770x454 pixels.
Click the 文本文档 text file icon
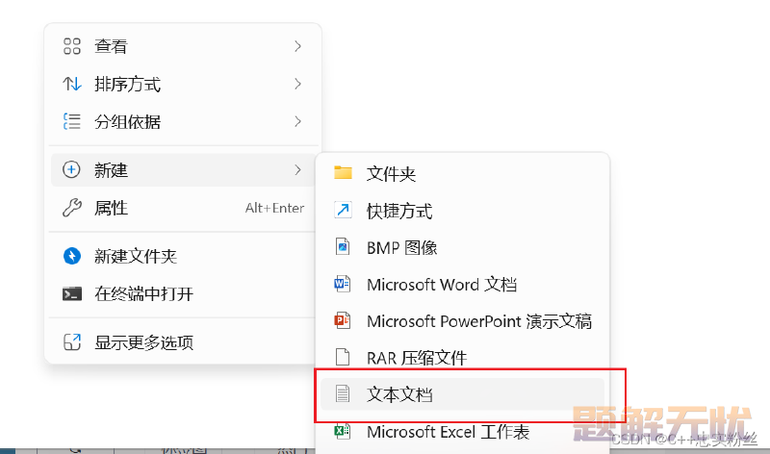(x=343, y=393)
